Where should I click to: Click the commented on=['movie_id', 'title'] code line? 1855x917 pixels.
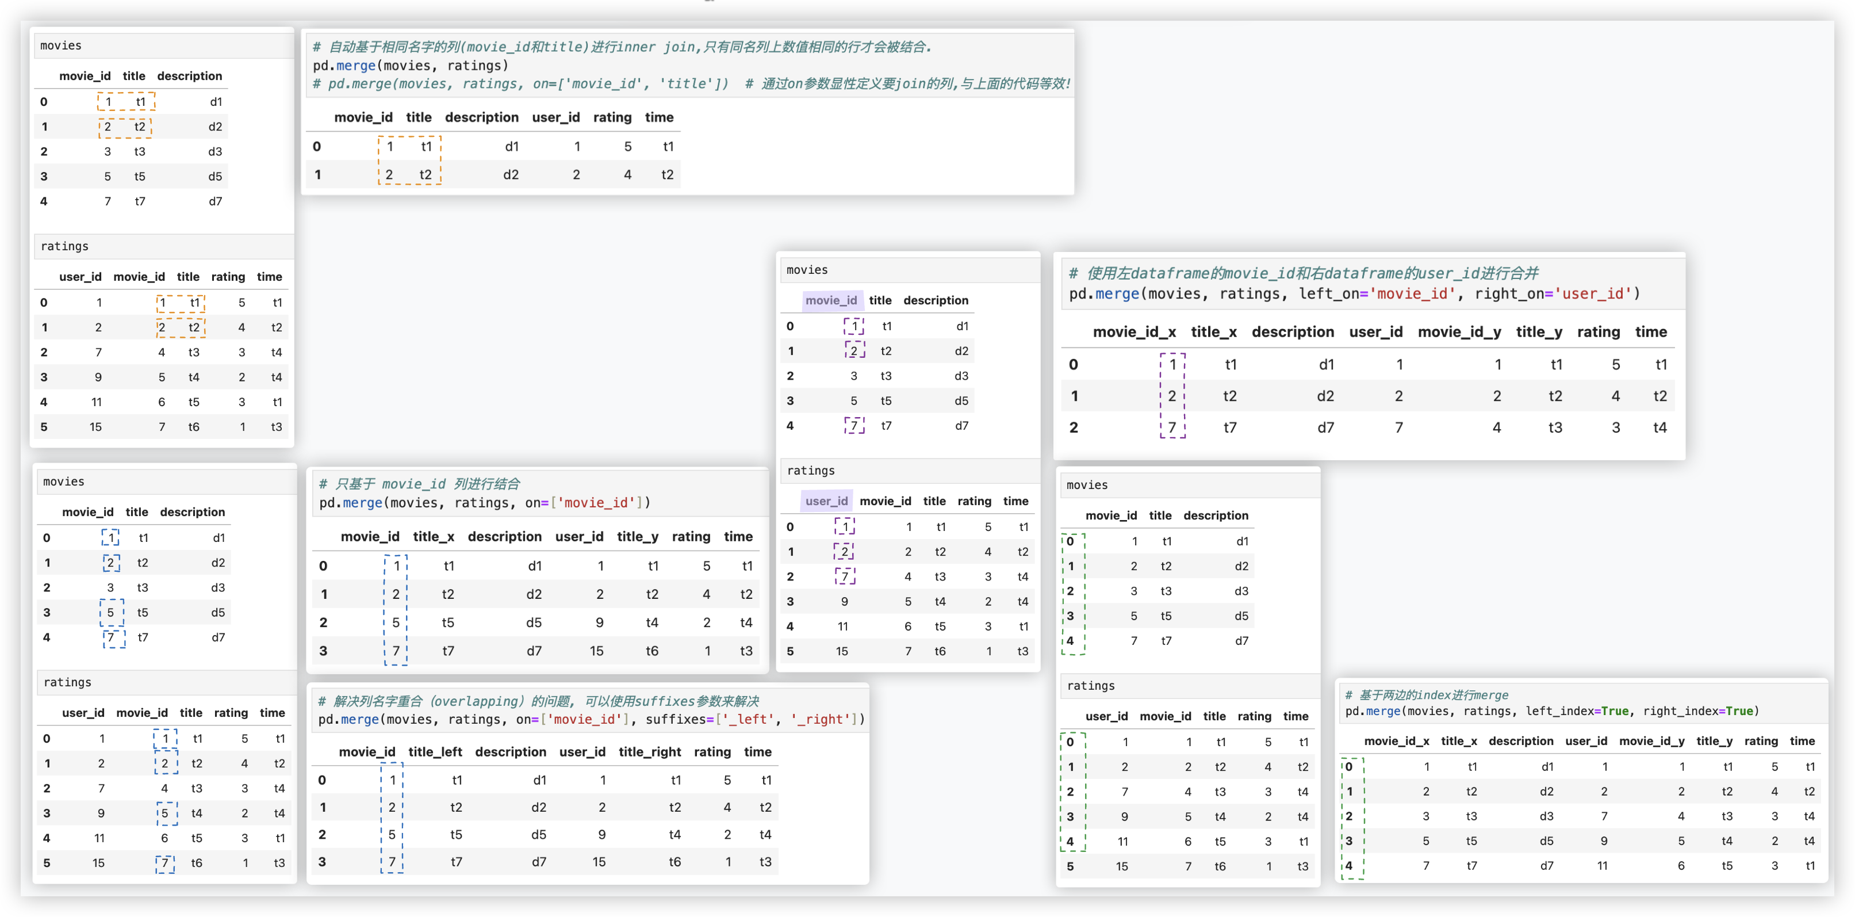(520, 85)
